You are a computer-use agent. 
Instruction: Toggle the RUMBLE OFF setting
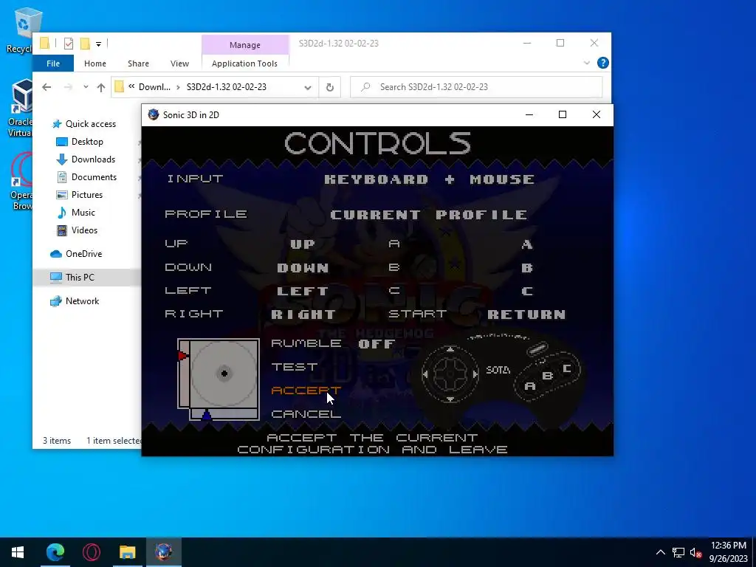pos(333,343)
